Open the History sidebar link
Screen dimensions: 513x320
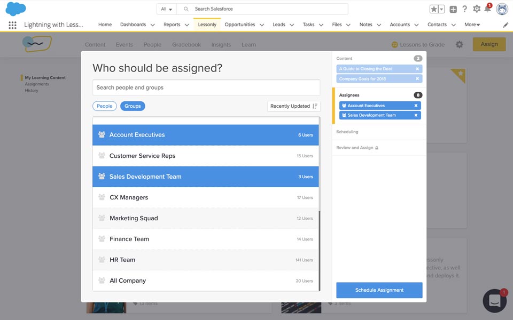(x=32, y=91)
